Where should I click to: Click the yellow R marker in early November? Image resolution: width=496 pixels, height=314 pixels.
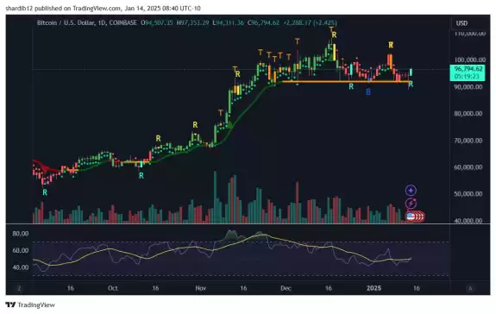pos(195,125)
